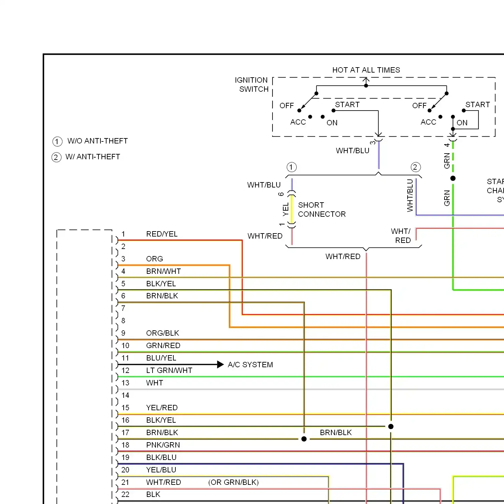This screenshot has width=504, height=504.
Task: Click the 'WHT/RED' wire label at pin 21
Action: (x=164, y=482)
